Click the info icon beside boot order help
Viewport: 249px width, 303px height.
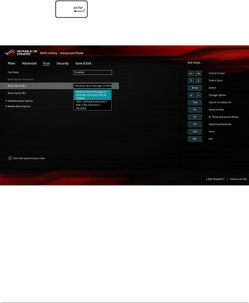pyautogui.click(x=10, y=158)
